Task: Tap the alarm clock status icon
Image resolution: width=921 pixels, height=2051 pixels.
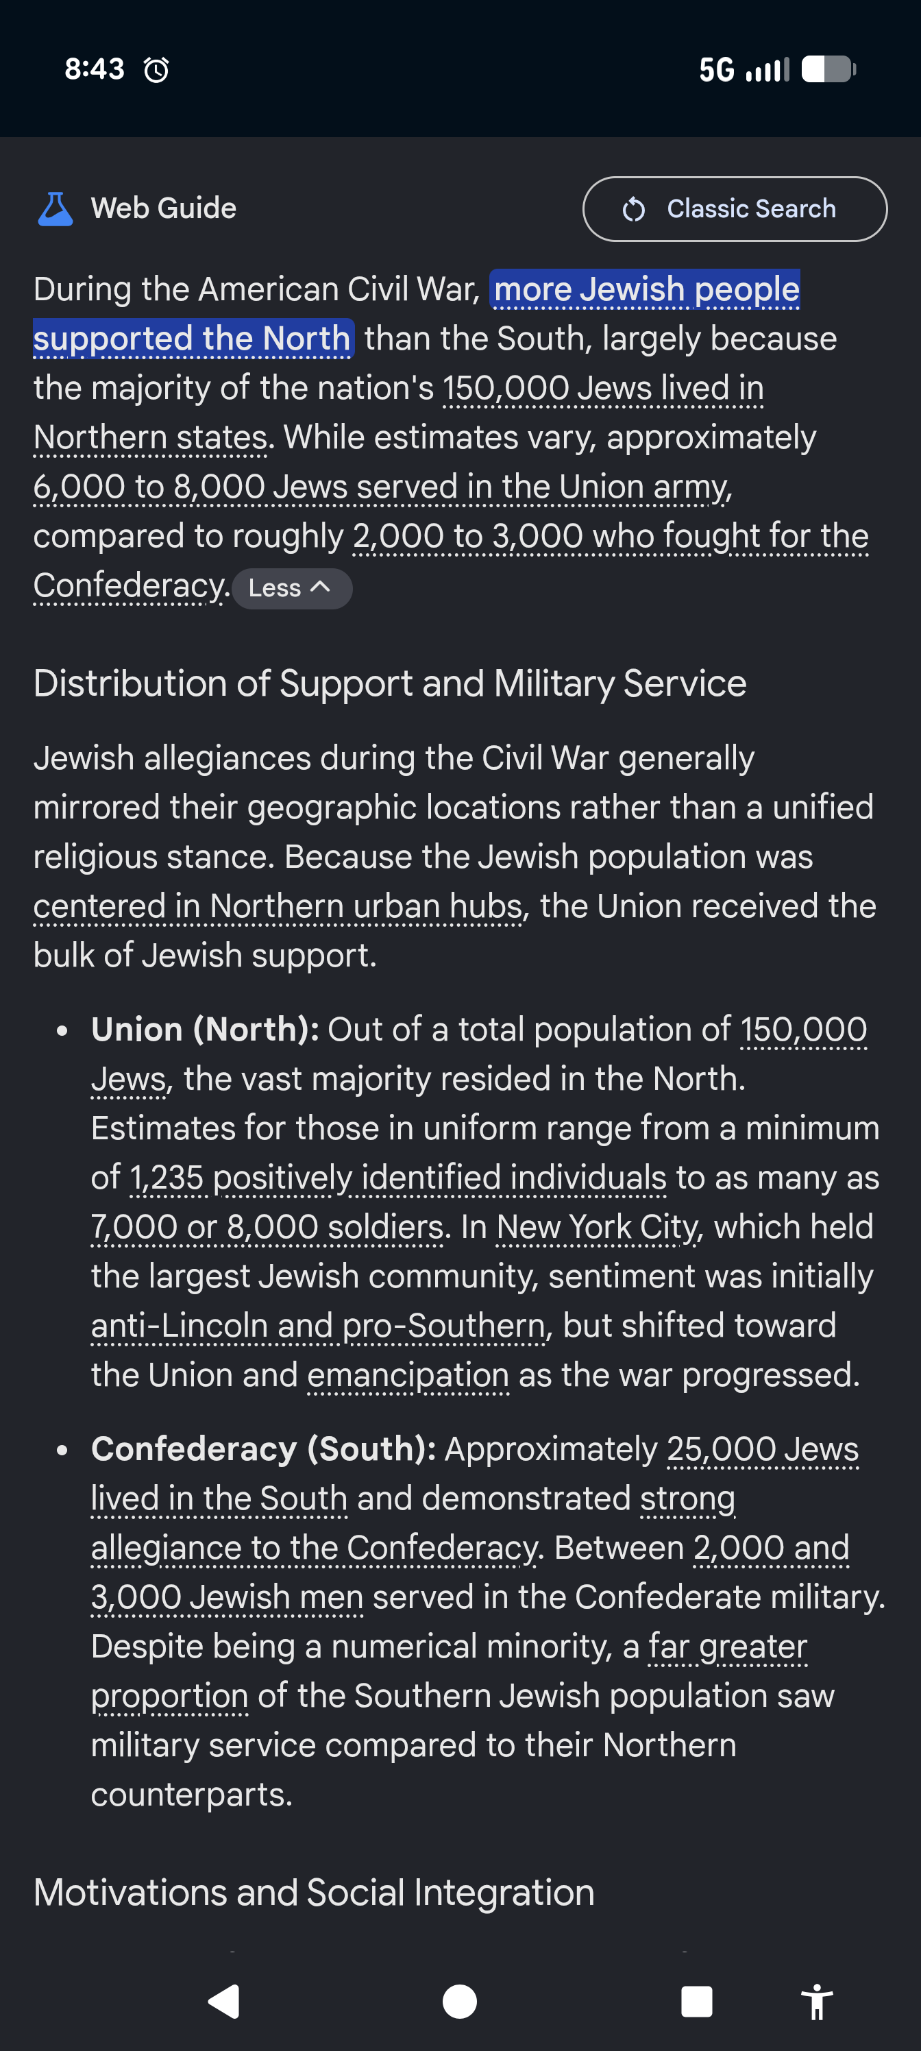Action: click(x=156, y=70)
